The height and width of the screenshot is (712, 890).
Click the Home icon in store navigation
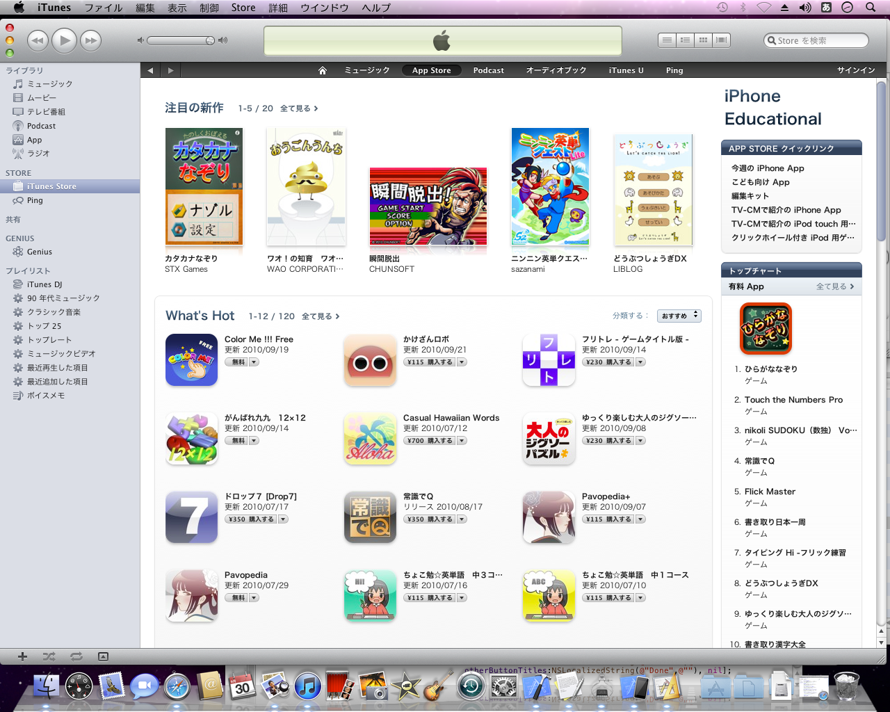(323, 70)
